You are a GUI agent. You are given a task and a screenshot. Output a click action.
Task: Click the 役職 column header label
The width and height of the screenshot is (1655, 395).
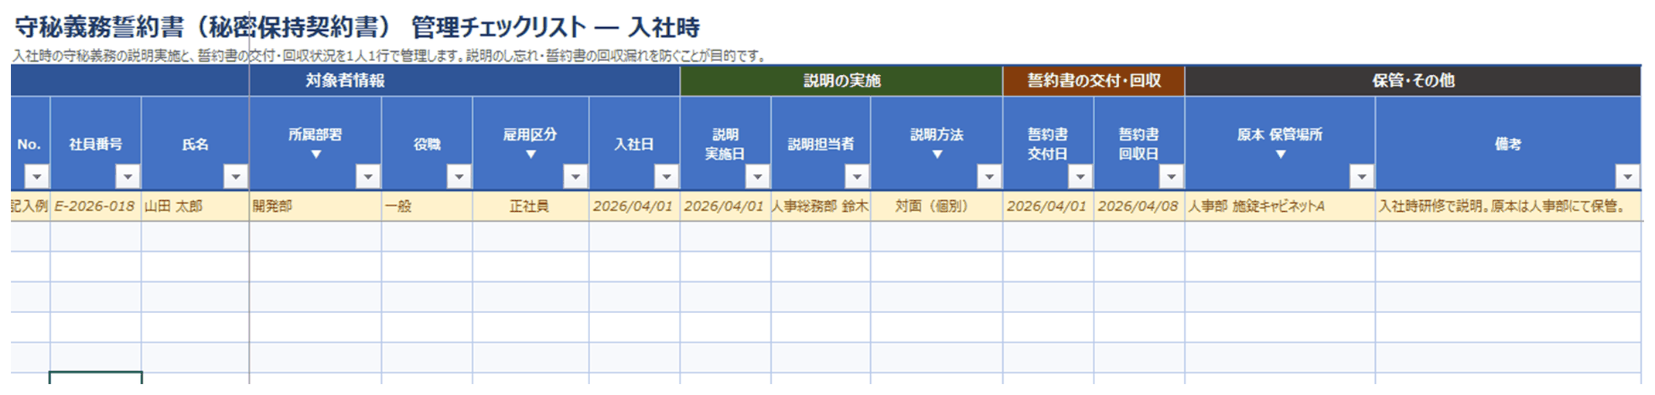coord(427,144)
